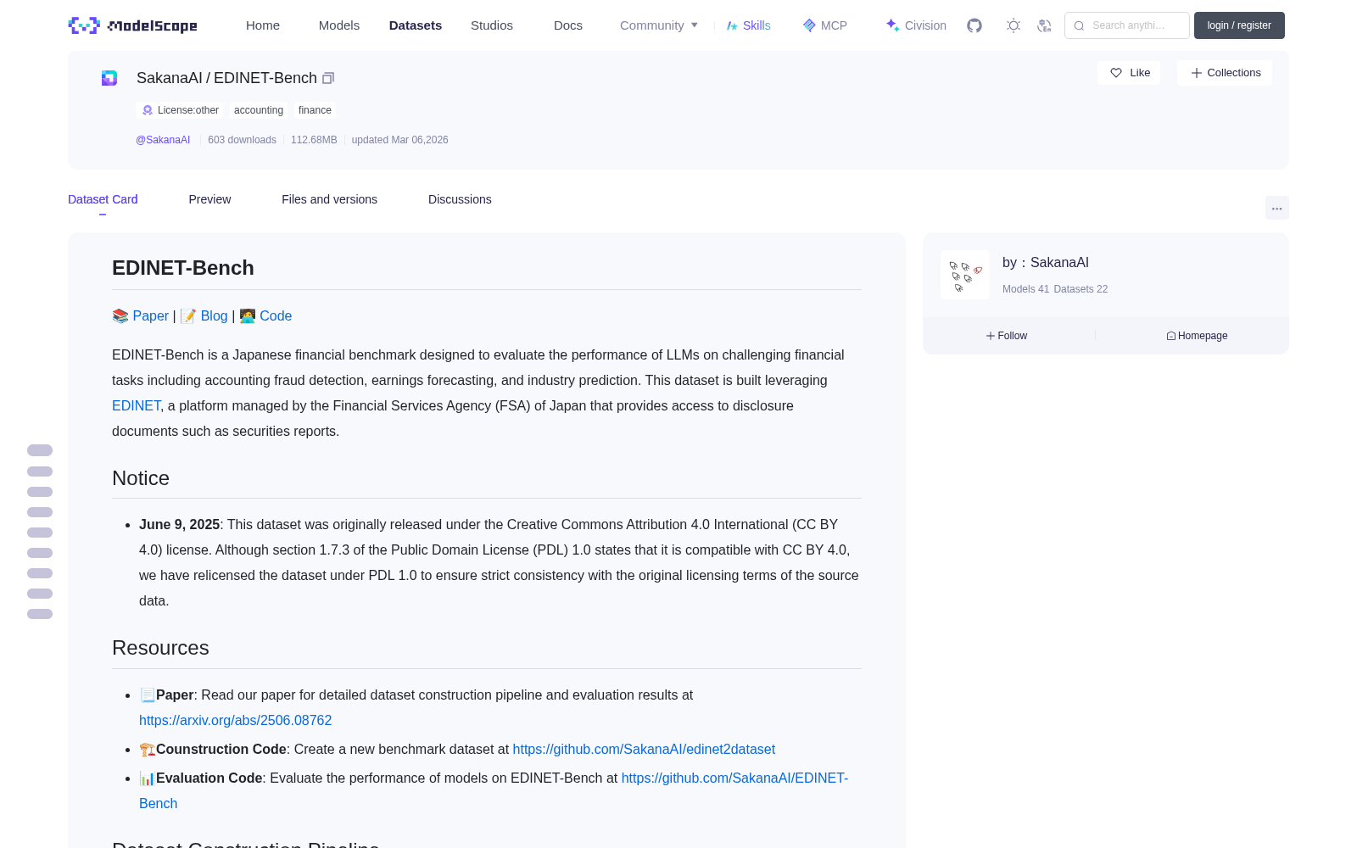Jump using first outline marker on left
The image size is (1357, 848).
click(x=40, y=450)
